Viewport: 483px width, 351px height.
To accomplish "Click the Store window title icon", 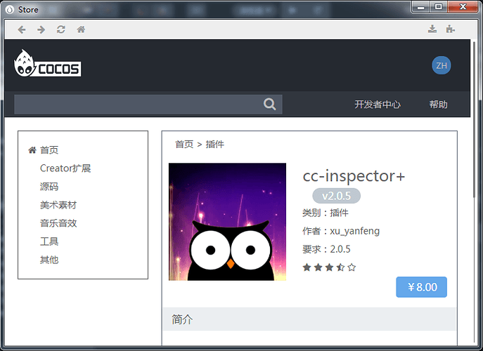I will coord(10,10).
